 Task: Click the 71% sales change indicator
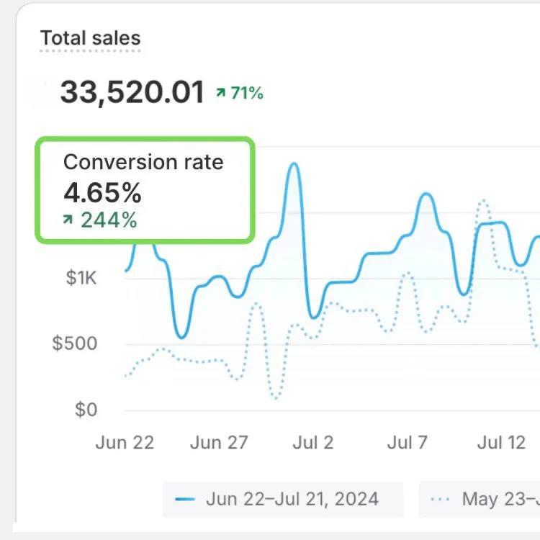click(246, 93)
